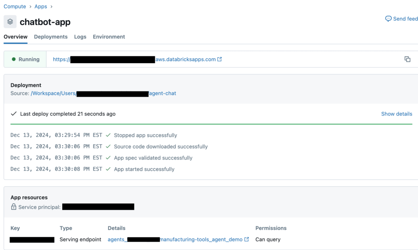The width and height of the screenshot is (418, 250).
Task: Open the databricksapps.com app URL
Action: coord(185,59)
